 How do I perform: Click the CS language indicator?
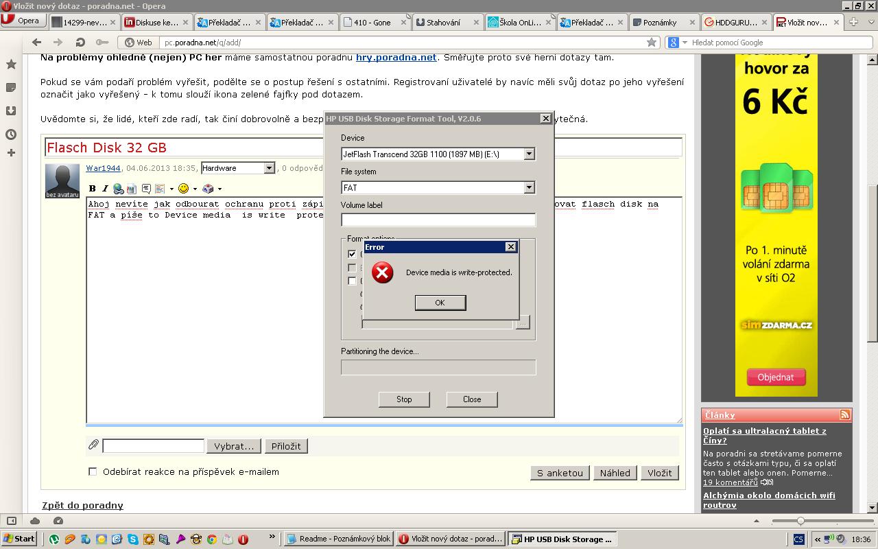click(x=798, y=539)
